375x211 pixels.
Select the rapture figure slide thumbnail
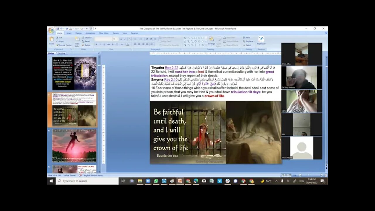coord(74,146)
